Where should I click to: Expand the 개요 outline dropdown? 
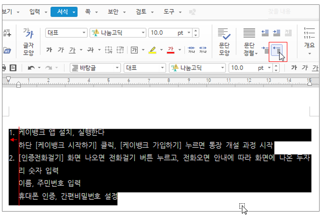(x=309, y=54)
